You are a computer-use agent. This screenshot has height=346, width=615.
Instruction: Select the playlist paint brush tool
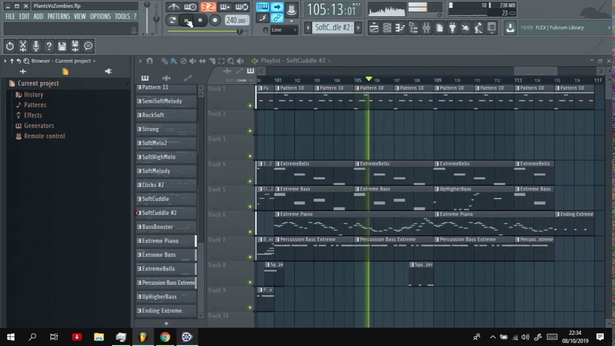coord(173,61)
